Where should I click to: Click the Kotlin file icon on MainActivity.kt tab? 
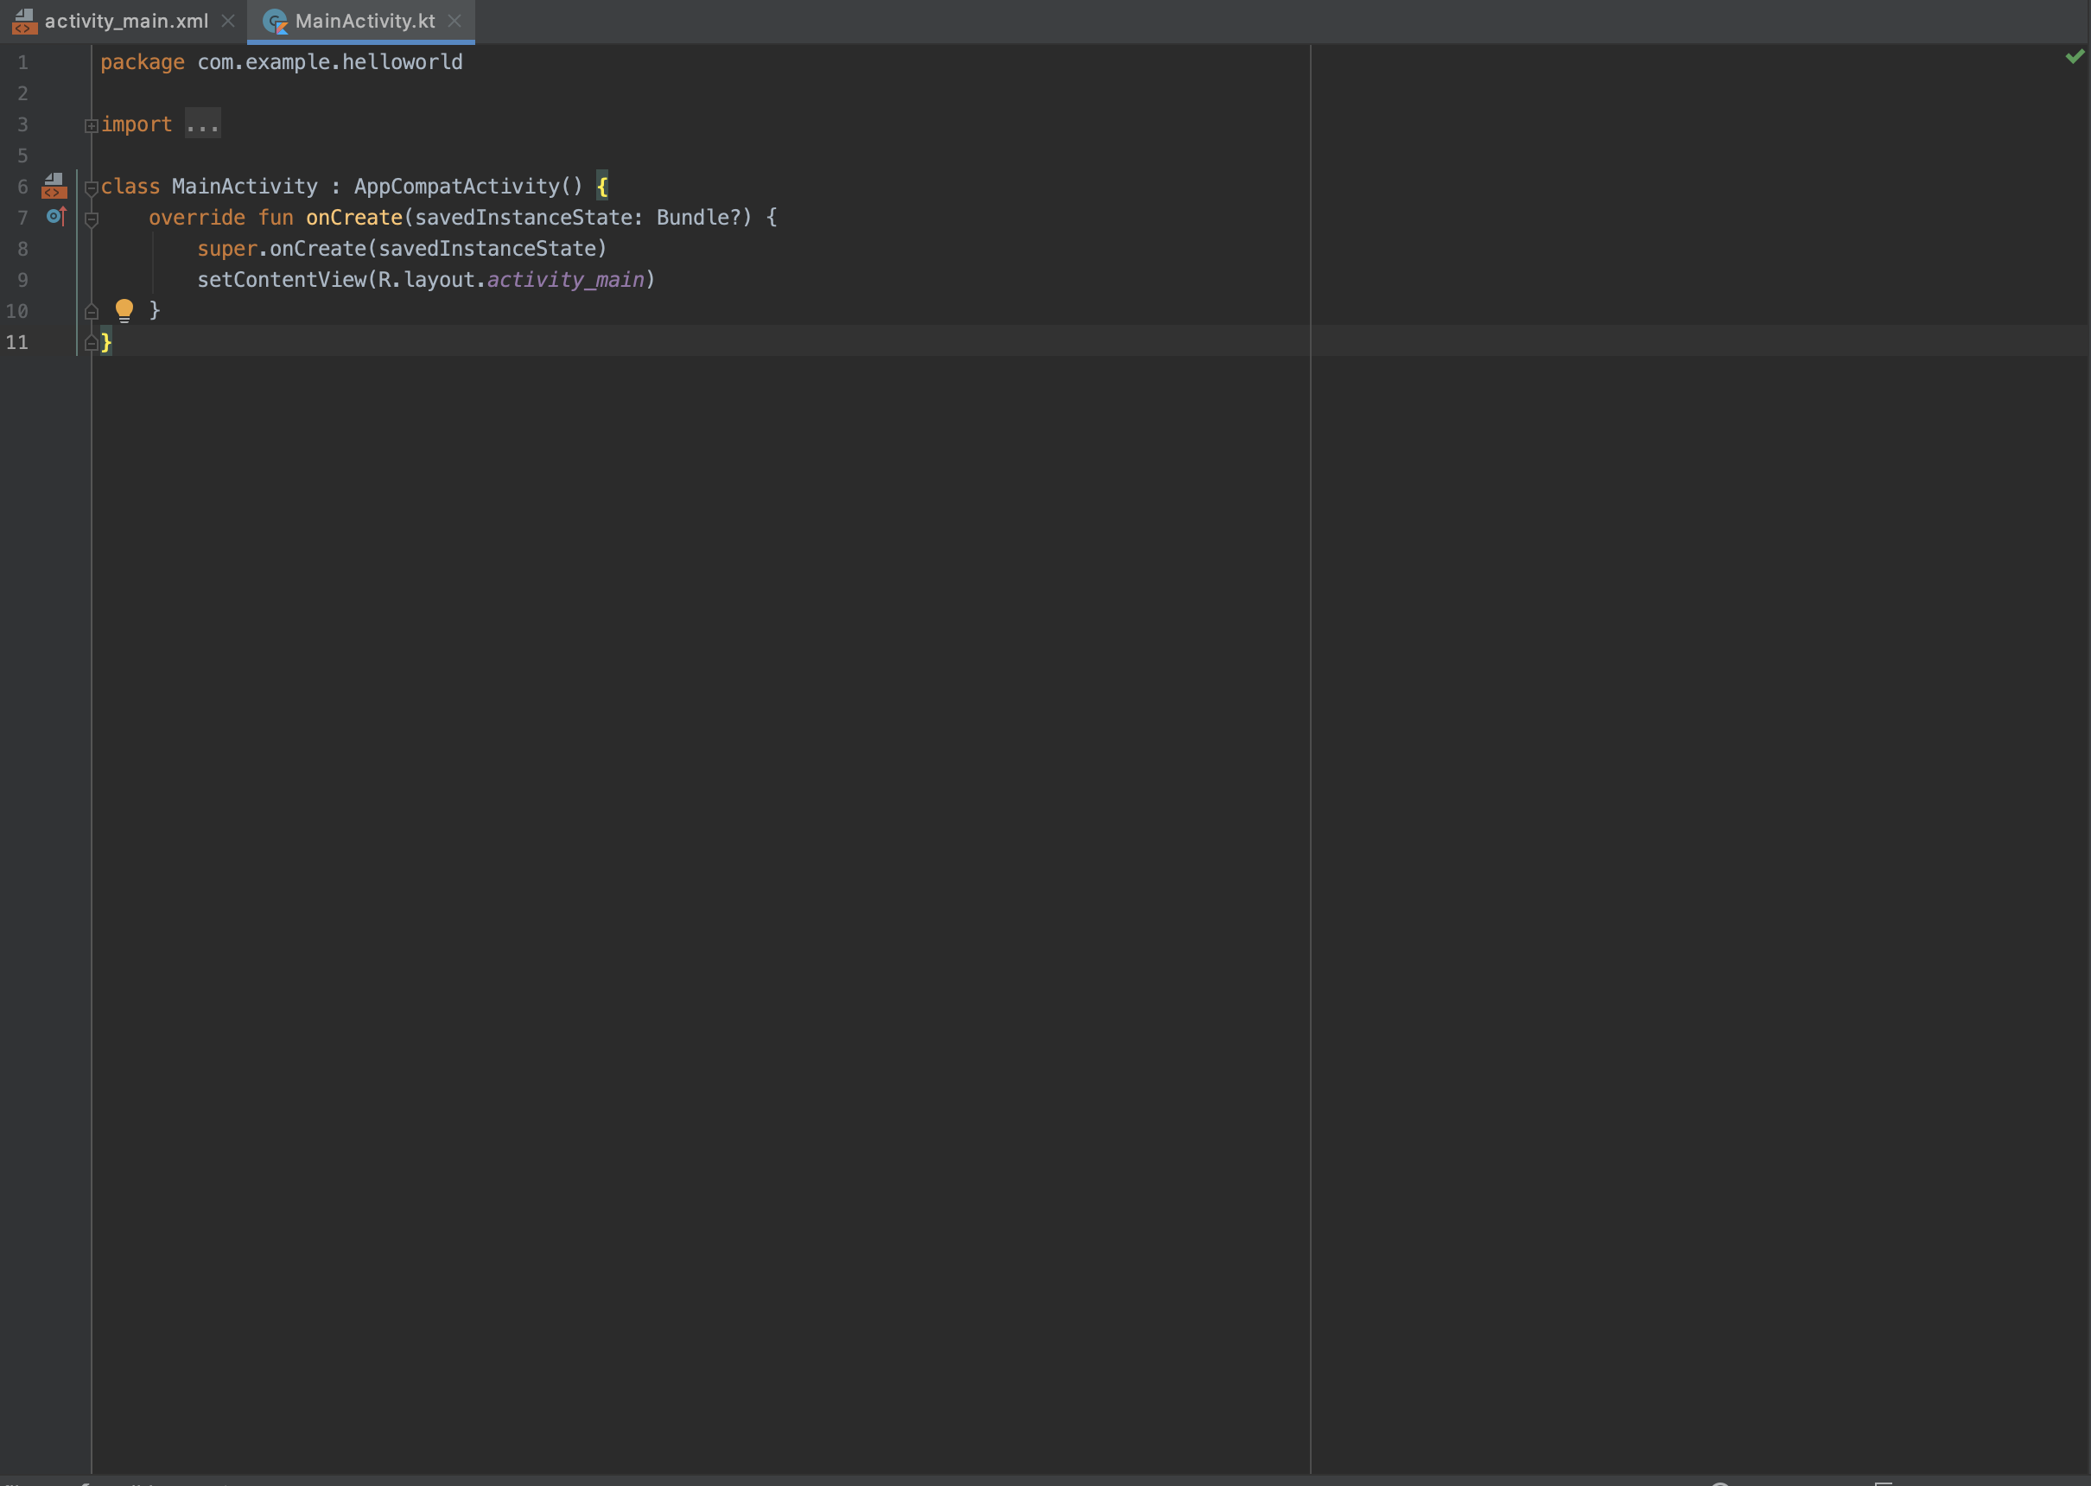[x=274, y=21]
